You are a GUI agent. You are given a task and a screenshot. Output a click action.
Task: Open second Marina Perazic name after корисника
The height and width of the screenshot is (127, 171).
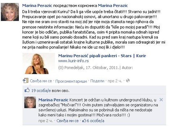click(113, 6)
